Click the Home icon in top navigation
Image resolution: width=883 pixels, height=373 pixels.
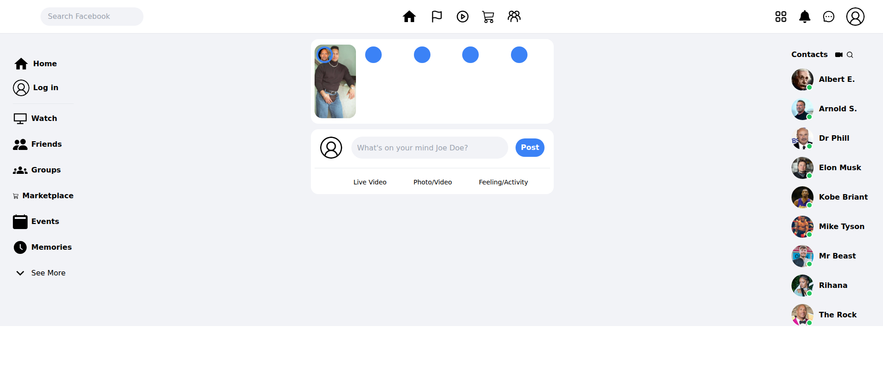pyautogui.click(x=409, y=17)
